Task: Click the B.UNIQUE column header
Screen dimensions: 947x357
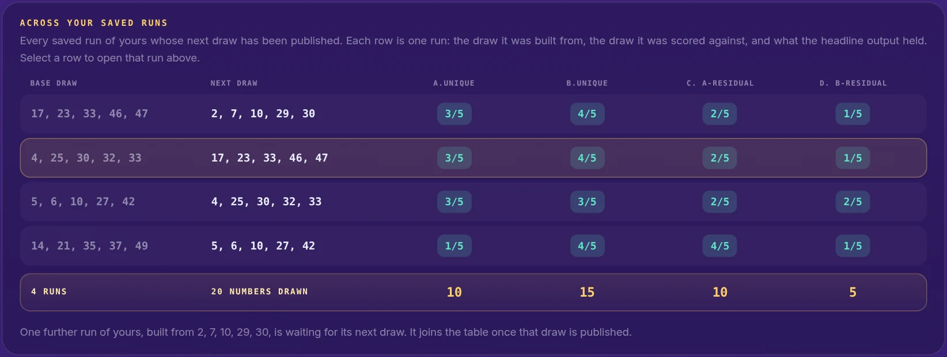Action: tap(587, 83)
